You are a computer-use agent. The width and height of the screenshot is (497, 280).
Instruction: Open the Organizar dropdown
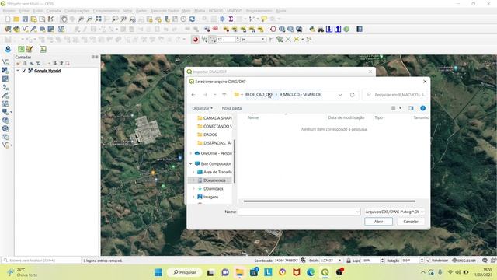202,108
